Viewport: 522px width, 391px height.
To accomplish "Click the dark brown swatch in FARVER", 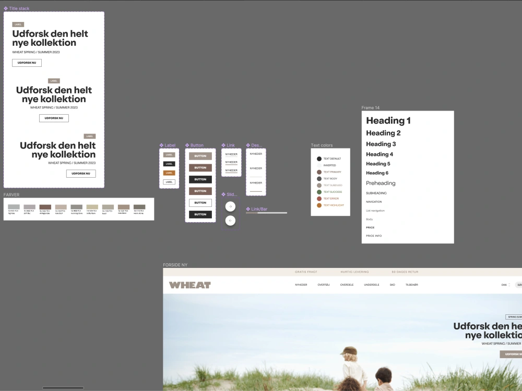I will click(x=45, y=207).
